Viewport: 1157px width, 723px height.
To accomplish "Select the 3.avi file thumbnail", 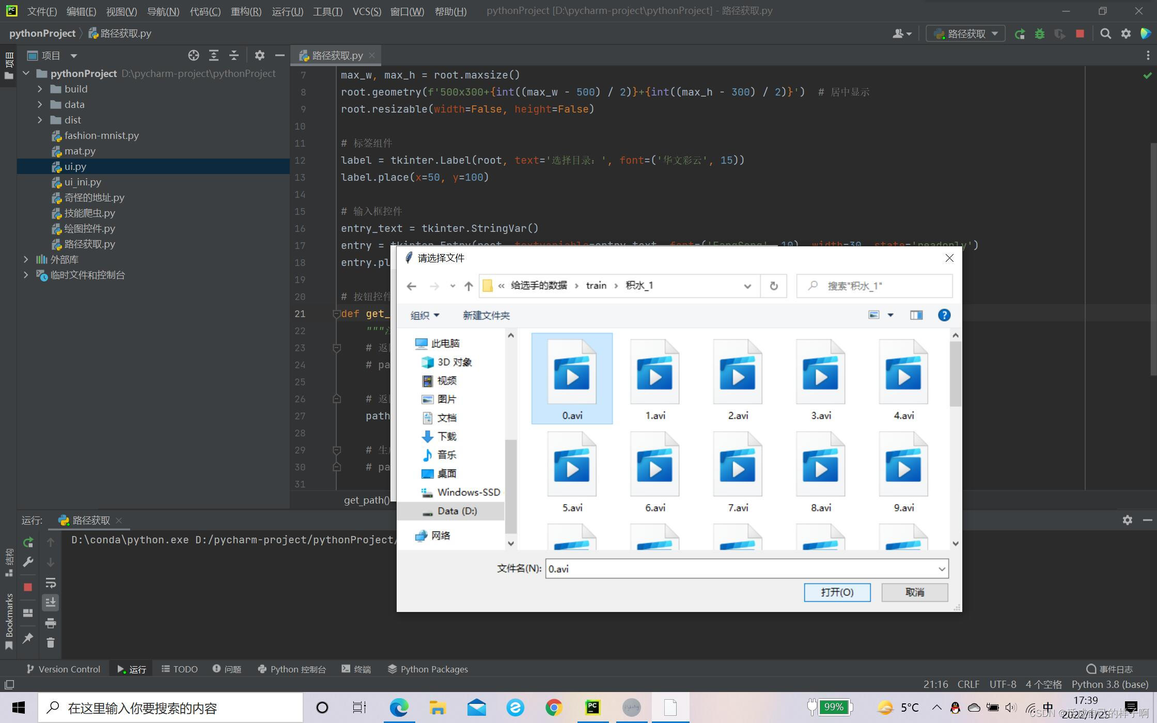I will pyautogui.click(x=820, y=379).
